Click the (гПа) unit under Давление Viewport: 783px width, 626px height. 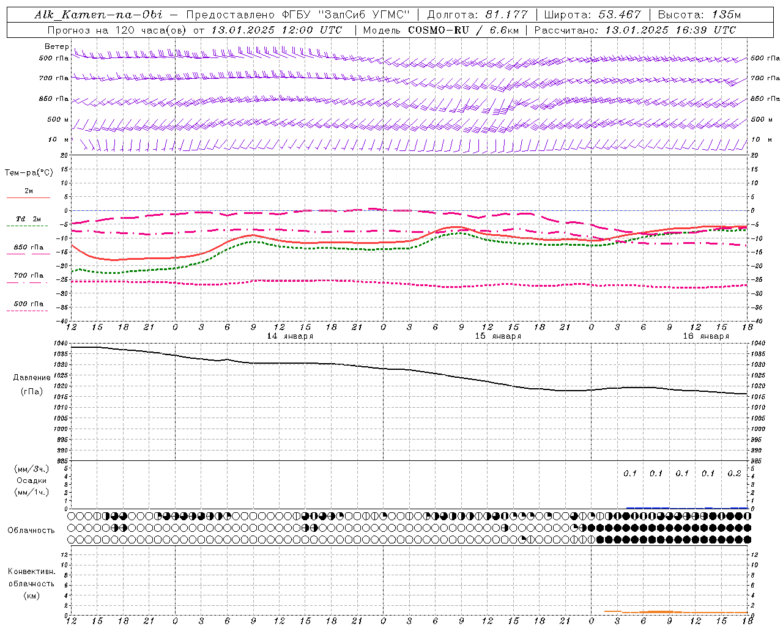coord(32,392)
